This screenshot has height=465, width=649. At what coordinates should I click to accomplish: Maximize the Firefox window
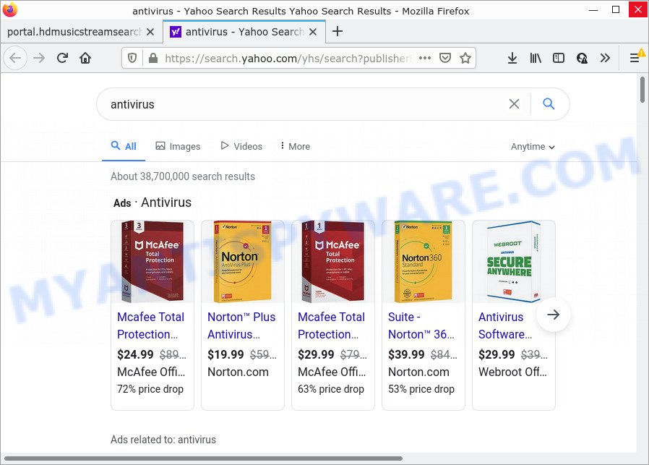(x=616, y=9)
